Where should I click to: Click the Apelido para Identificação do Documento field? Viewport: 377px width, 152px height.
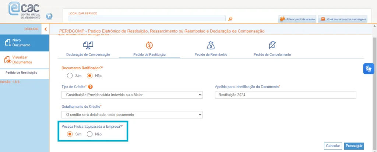(x=285, y=95)
